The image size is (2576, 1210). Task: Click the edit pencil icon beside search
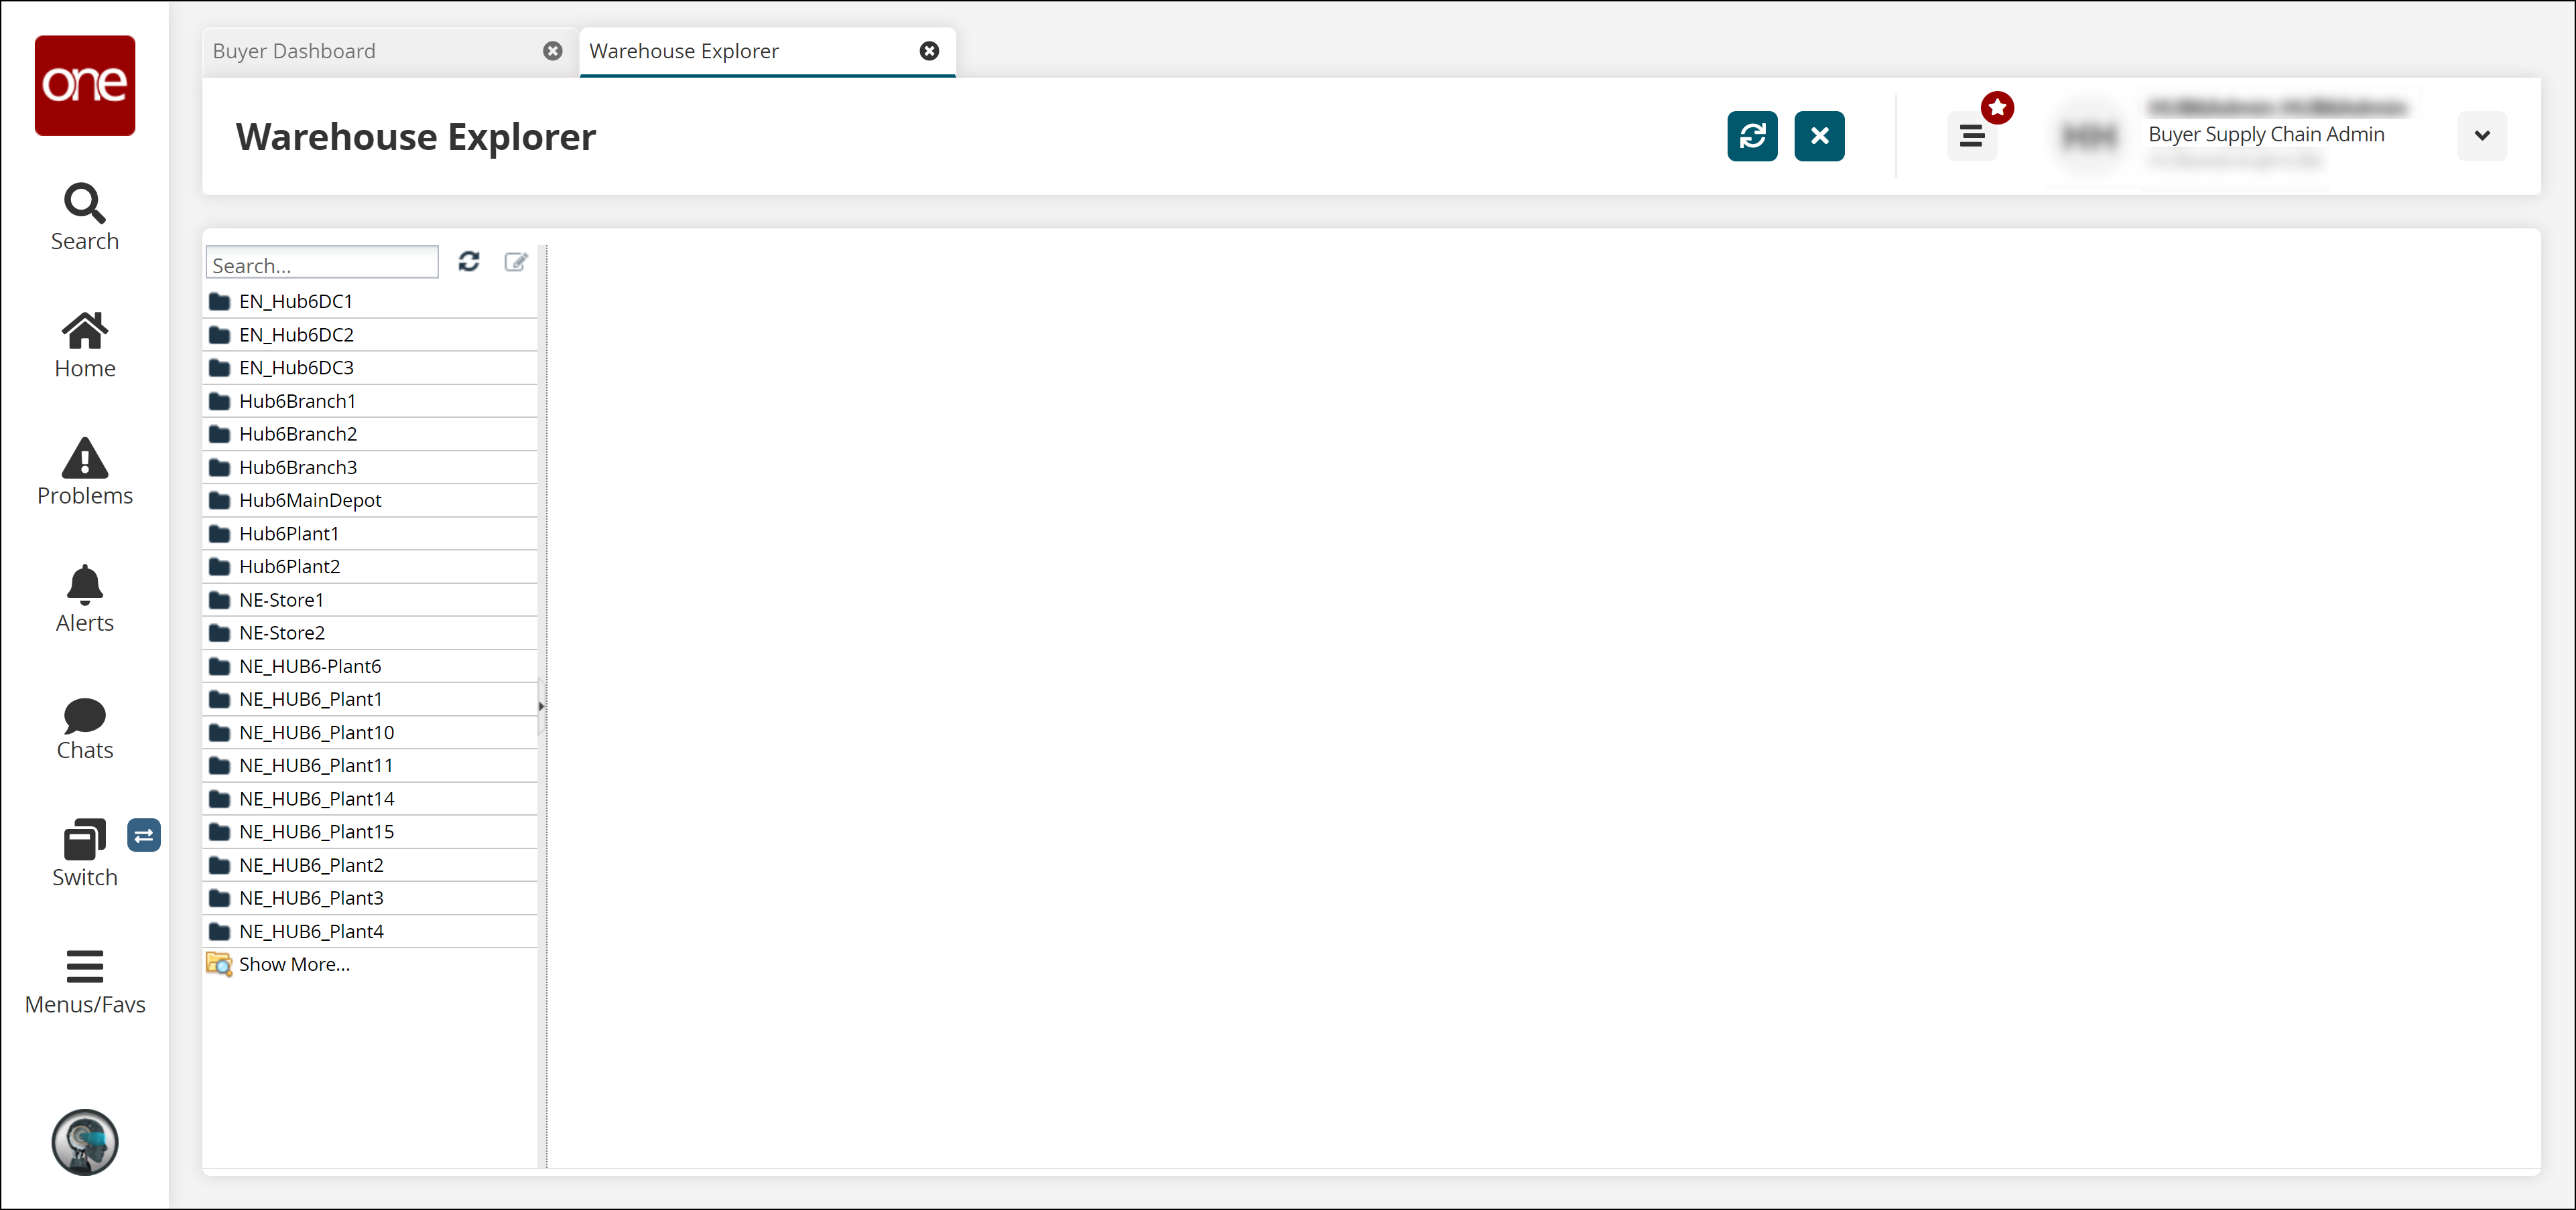click(x=515, y=262)
